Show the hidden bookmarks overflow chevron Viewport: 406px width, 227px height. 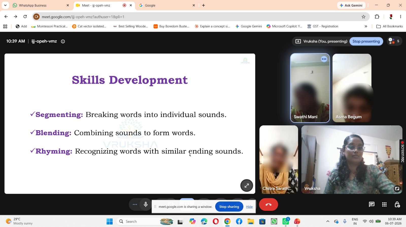pos(366,26)
